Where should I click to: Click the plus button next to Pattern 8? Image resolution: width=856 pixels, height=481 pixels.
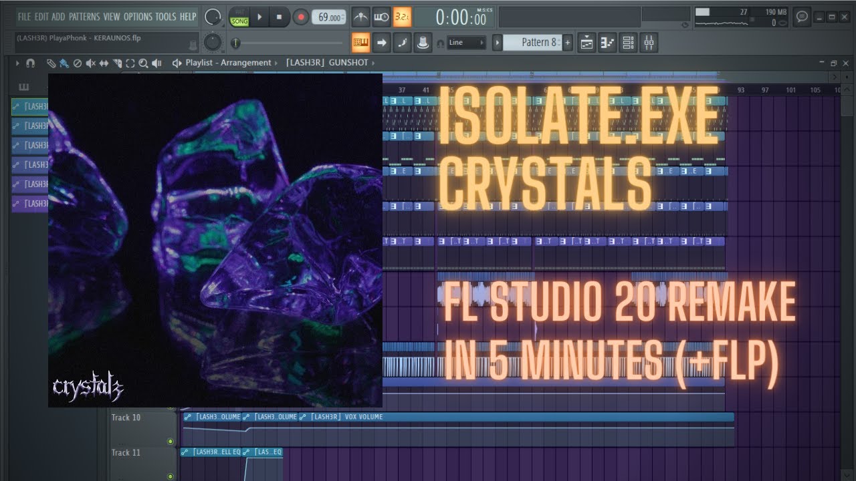coord(568,43)
